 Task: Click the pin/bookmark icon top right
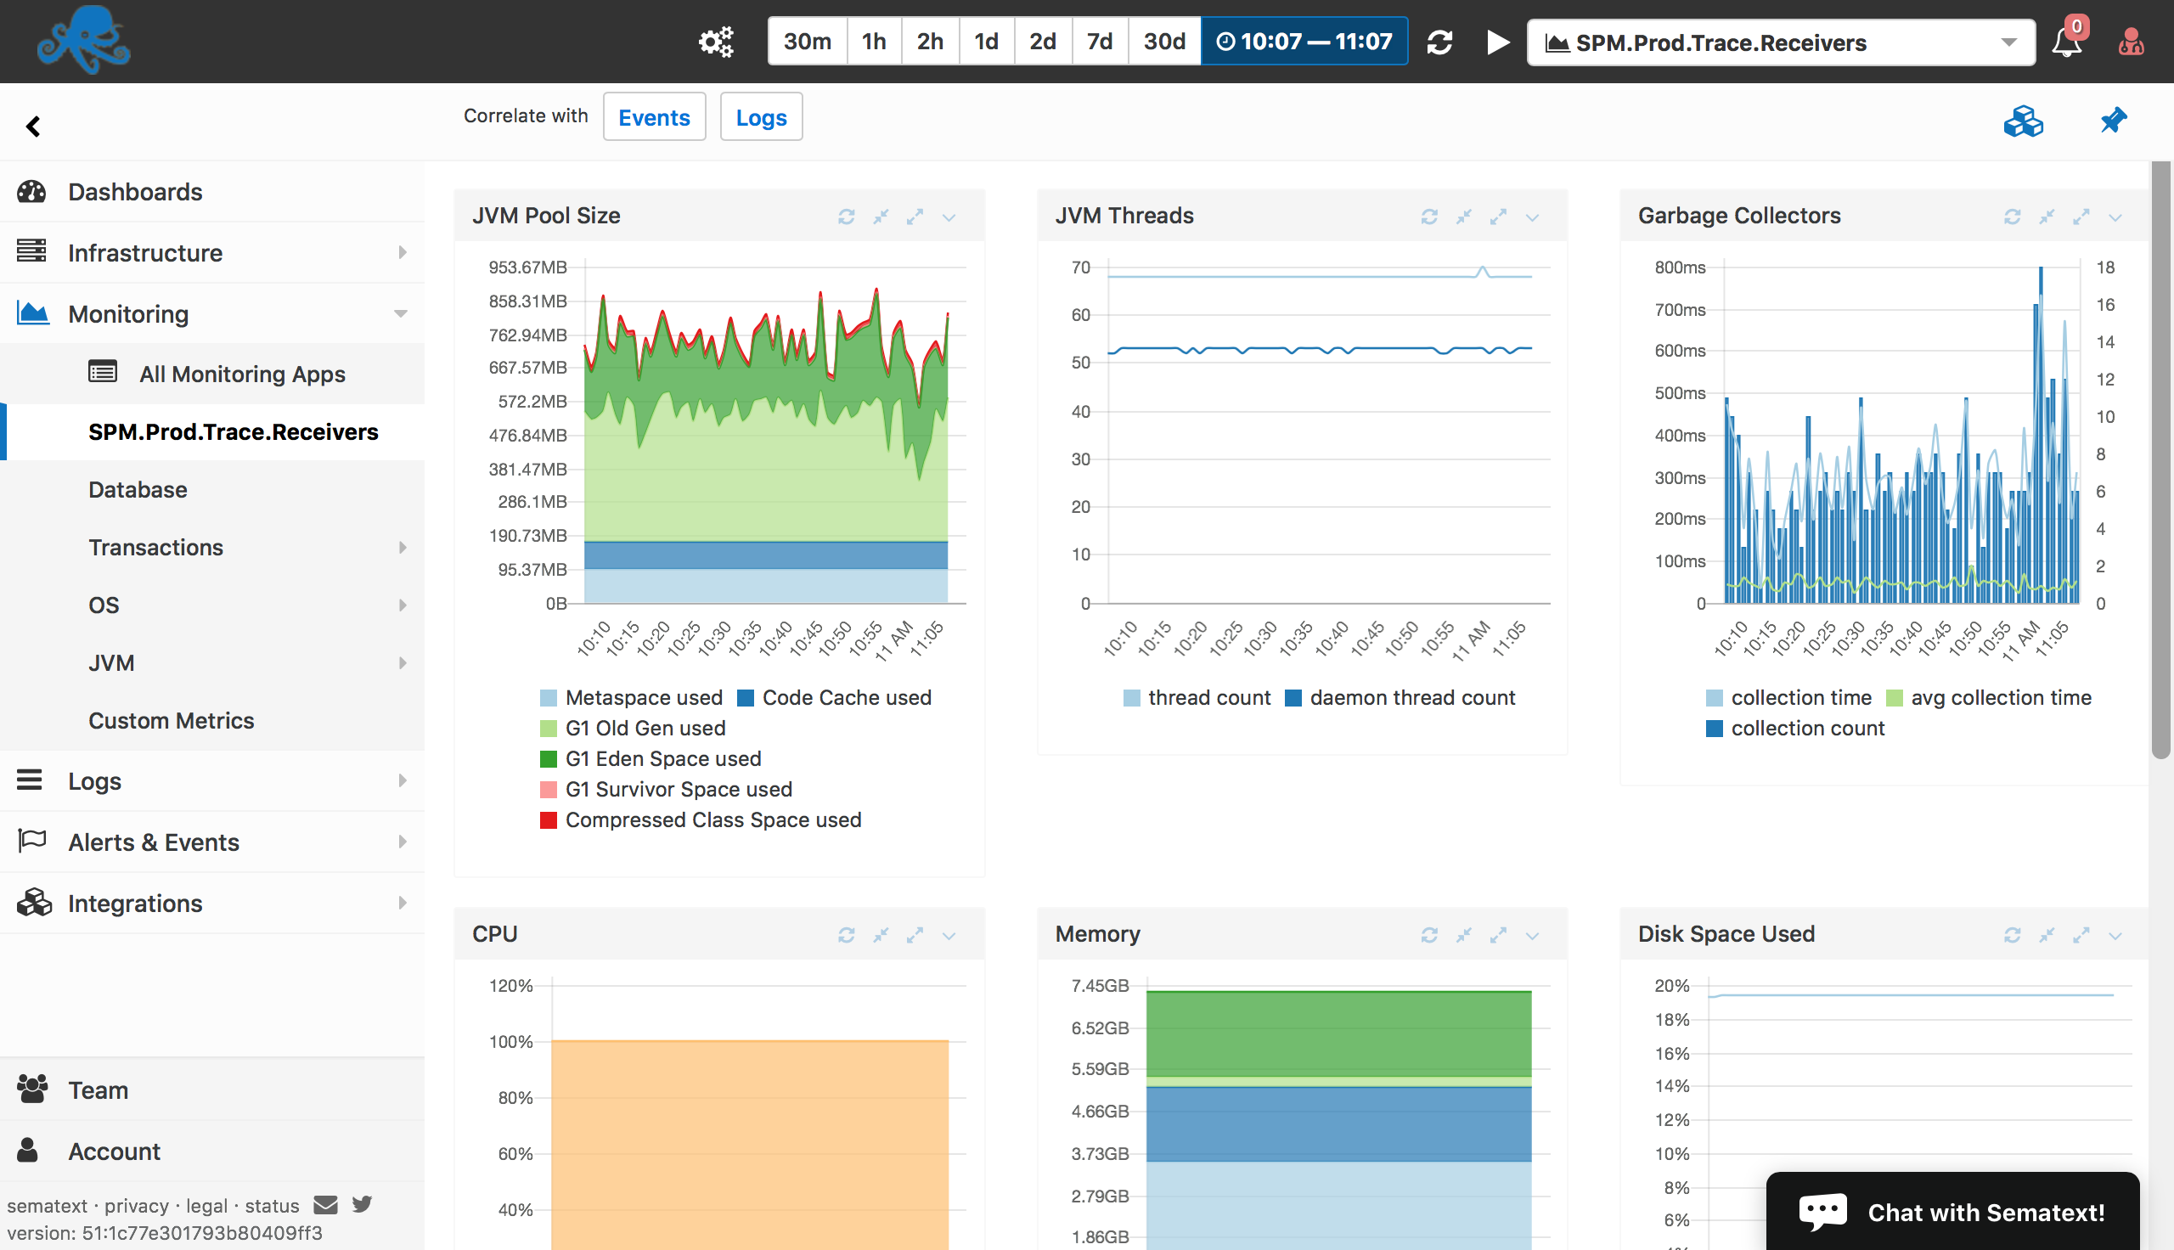click(2115, 120)
